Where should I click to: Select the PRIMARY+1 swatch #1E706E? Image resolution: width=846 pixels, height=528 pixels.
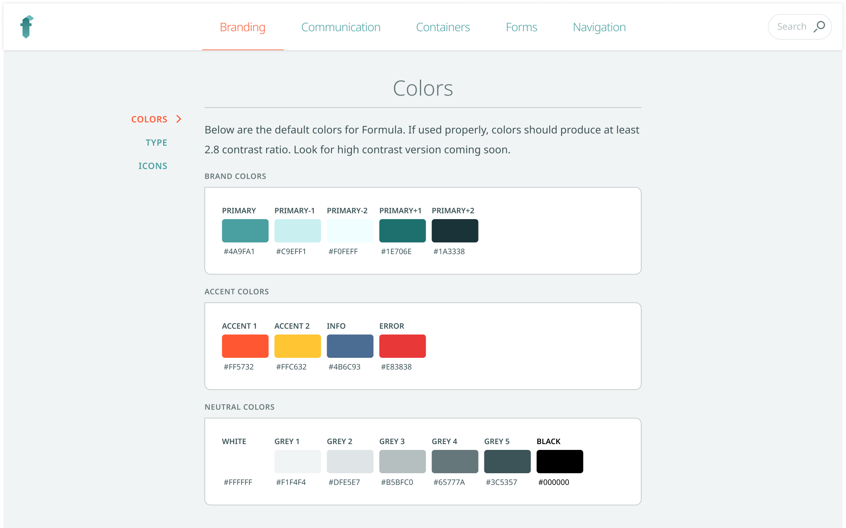tap(402, 231)
